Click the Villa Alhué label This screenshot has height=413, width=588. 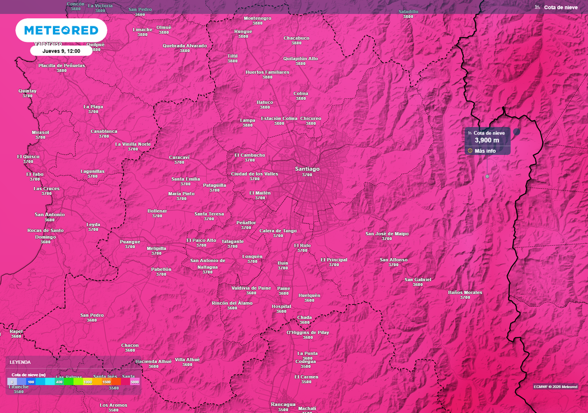(187, 360)
